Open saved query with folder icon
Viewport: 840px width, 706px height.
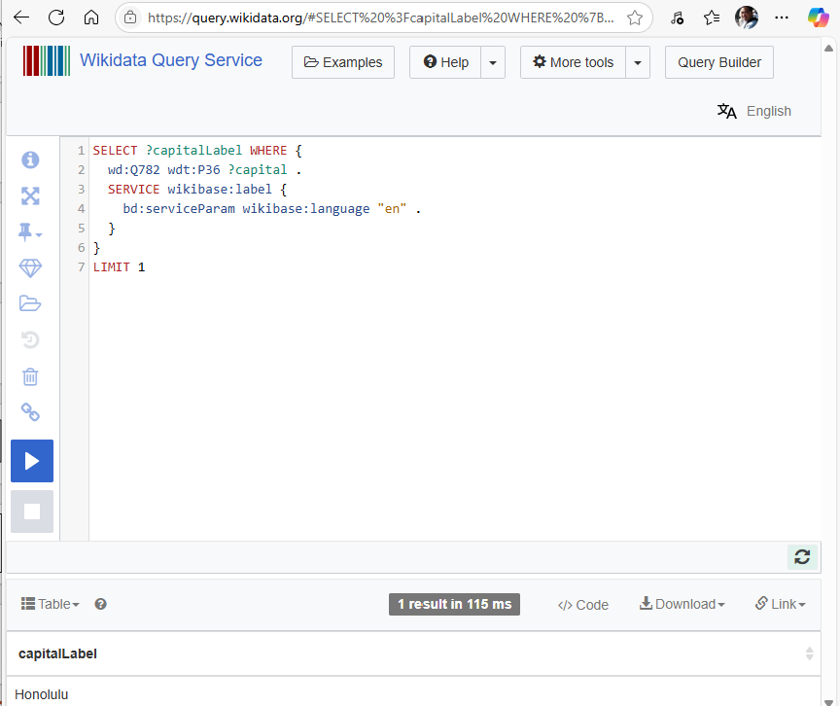click(30, 303)
